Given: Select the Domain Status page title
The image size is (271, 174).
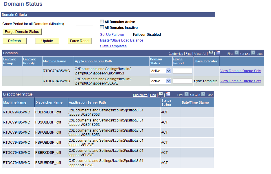Looking at the screenshot, I should (23, 4).
